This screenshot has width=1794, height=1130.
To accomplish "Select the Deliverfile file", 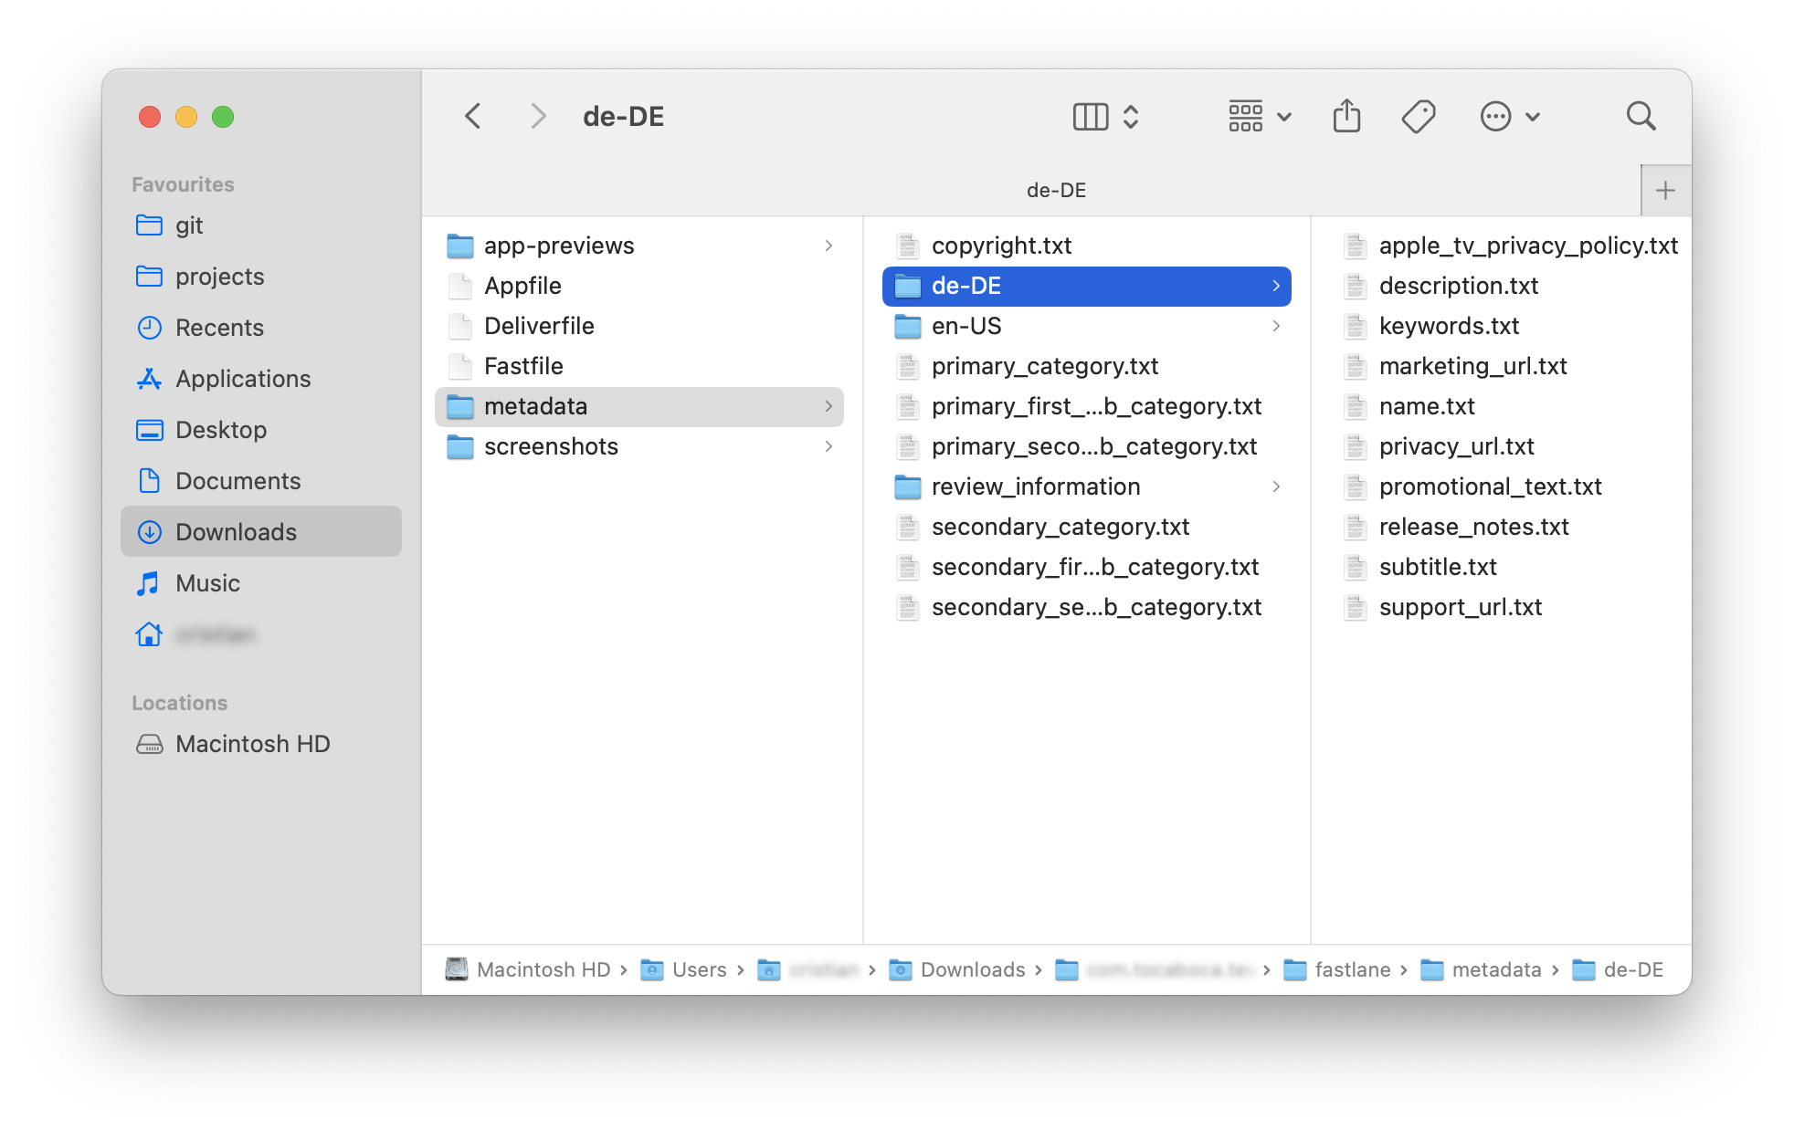I will pyautogui.click(x=638, y=326).
